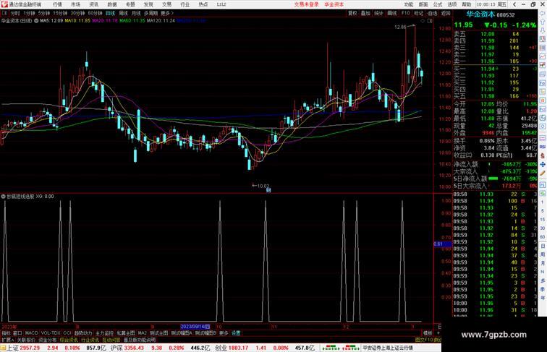Open the 市场 menu
Viewport: 547px width, 352px height.
click(75, 4)
